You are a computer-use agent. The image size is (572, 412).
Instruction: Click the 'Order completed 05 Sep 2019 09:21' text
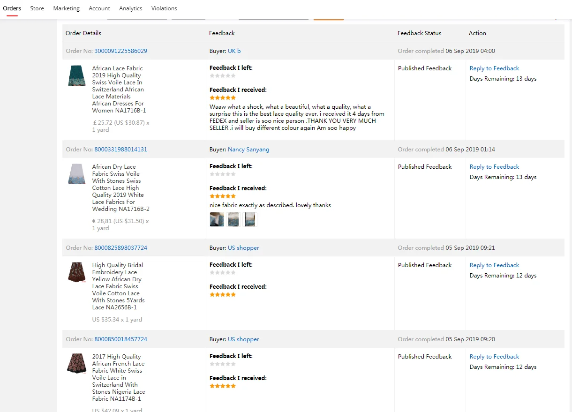click(446, 248)
